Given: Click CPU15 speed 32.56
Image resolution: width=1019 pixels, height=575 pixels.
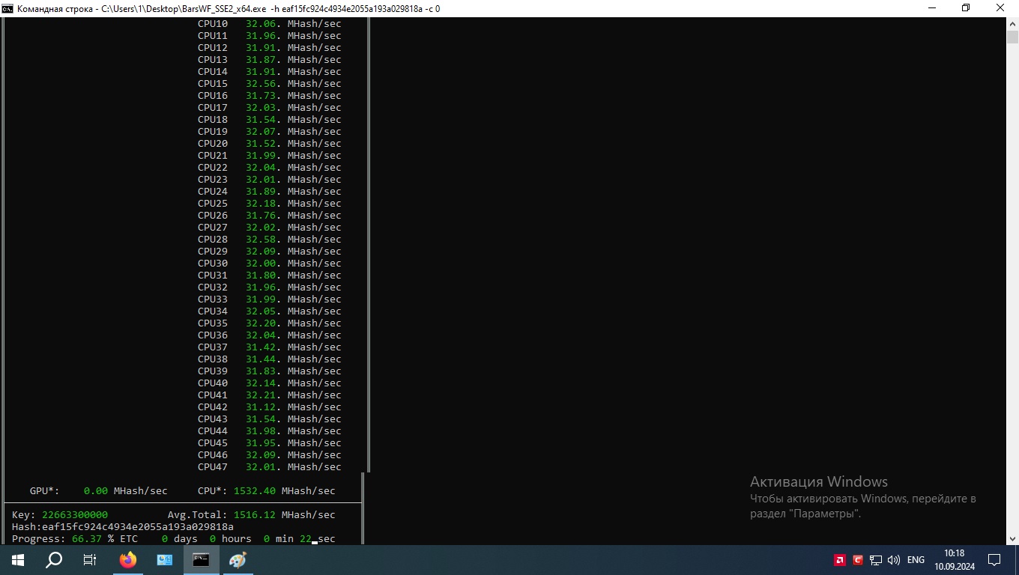Looking at the screenshot, I should (x=261, y=84).
